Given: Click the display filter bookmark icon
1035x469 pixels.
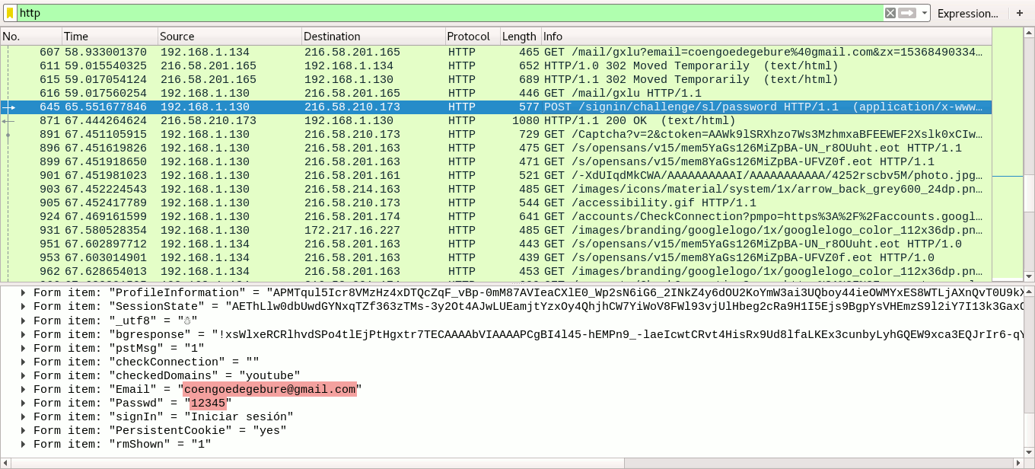Looking at the screenshot, I should pos(10,13).
